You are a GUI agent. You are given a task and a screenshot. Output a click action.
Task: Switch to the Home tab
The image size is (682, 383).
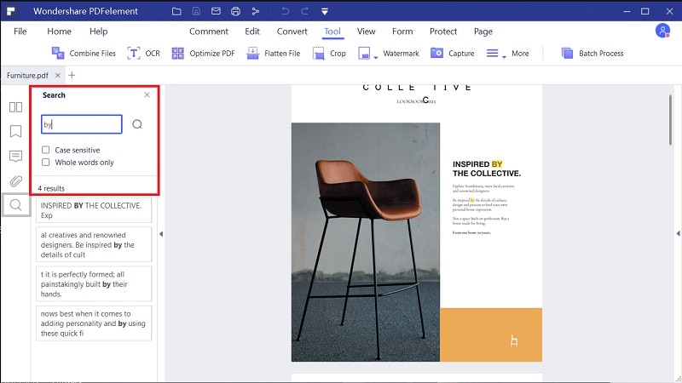click(59, 31)
